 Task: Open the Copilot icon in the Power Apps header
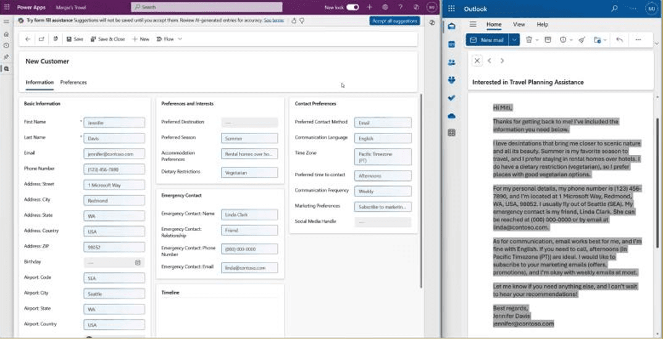[x=416, y=7]
